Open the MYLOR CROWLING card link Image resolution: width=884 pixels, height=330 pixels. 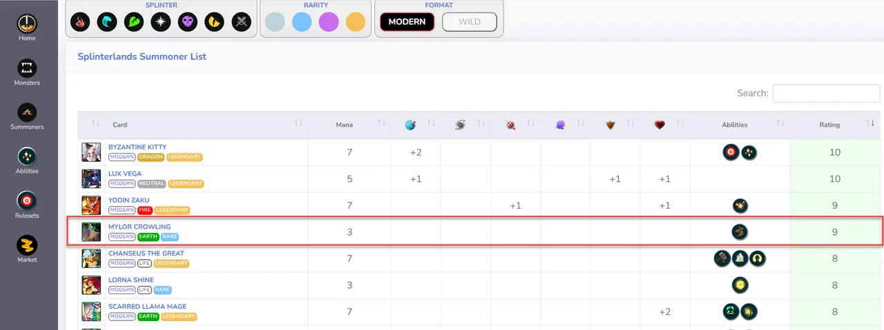pos(140,227)
